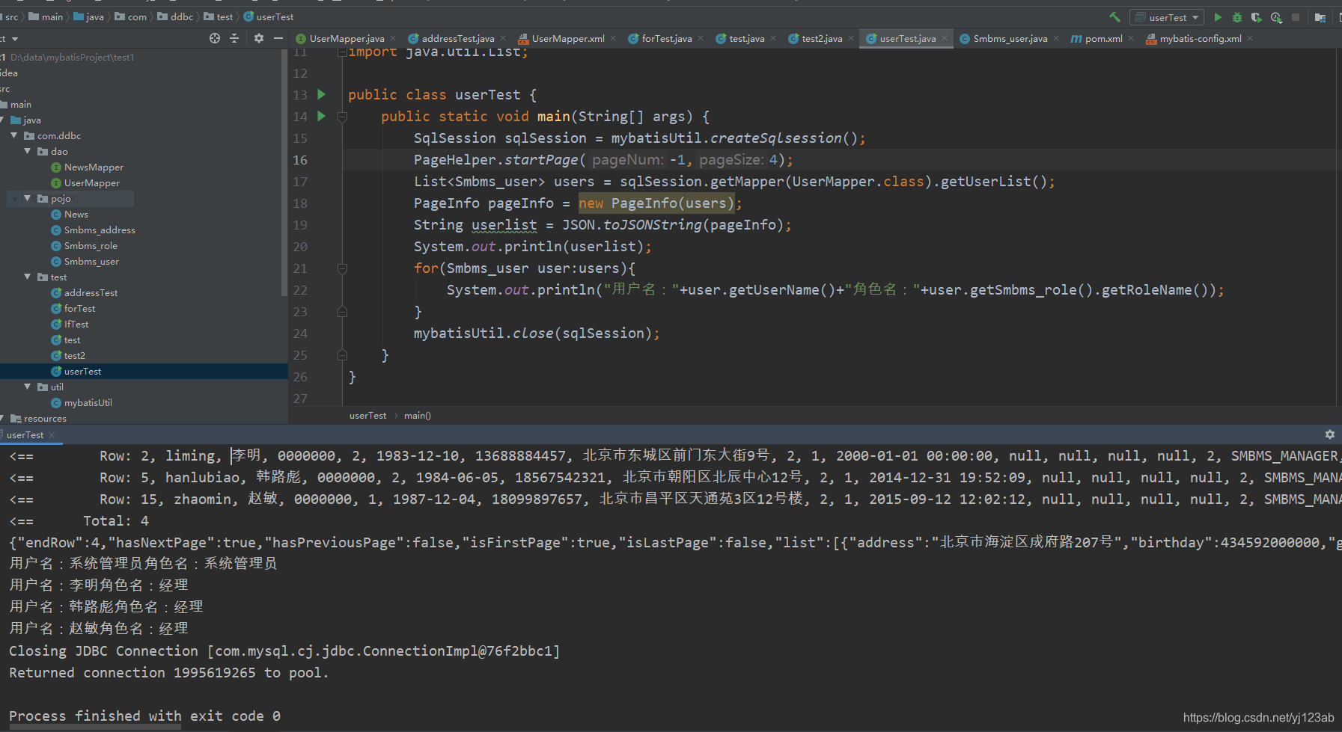Screen dimensions: 1342x732
Task: Open Project panel settings gear
Action: pyautogui.click(x=259, y=38)
